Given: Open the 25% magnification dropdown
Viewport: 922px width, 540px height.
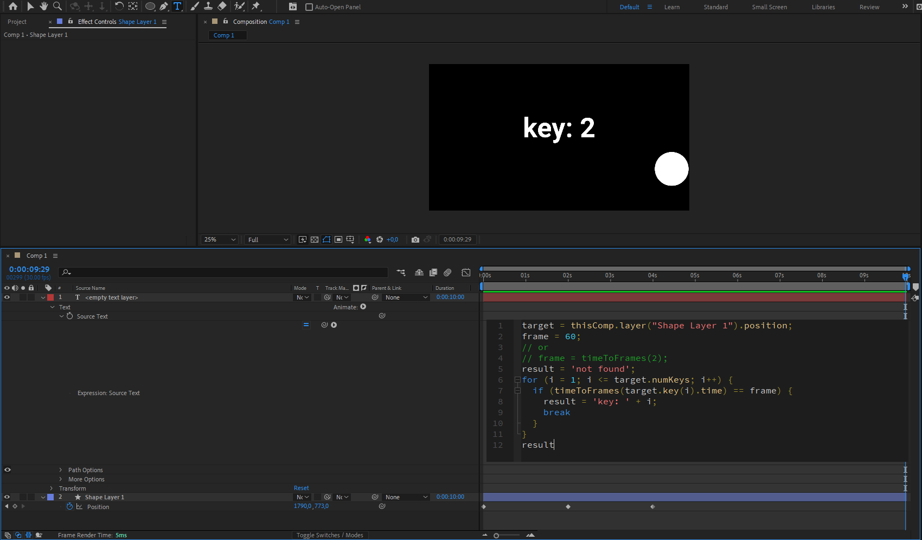Looking at the screenshot, I should click(219, 239).
